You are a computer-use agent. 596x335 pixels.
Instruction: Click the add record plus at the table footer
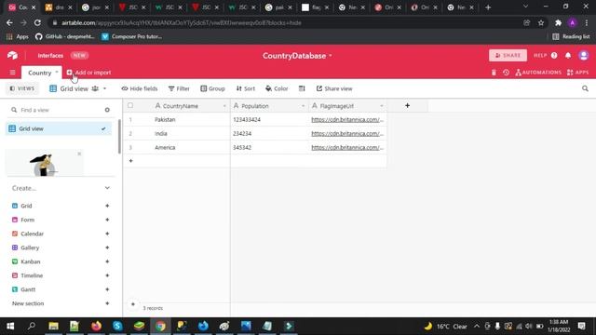point(133,304)
